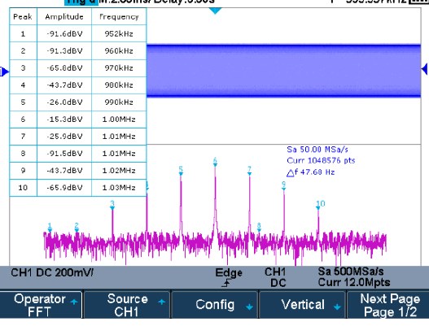Screen dimensions: 429x326
Task: Click the Sa 50.00 MSa/s FFT readout
Action: point(317,150)
